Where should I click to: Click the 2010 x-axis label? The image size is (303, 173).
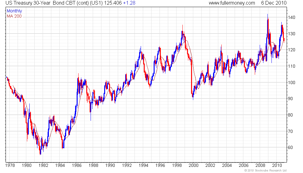click(277, 166)
